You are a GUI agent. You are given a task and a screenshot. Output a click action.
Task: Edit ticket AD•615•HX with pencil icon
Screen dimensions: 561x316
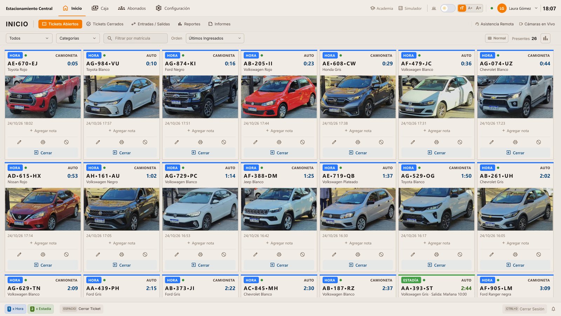[19, 255]
